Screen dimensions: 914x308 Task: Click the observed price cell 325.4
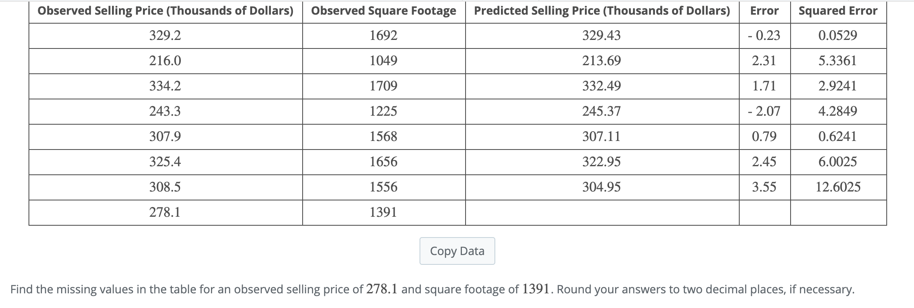pos(165,162)
